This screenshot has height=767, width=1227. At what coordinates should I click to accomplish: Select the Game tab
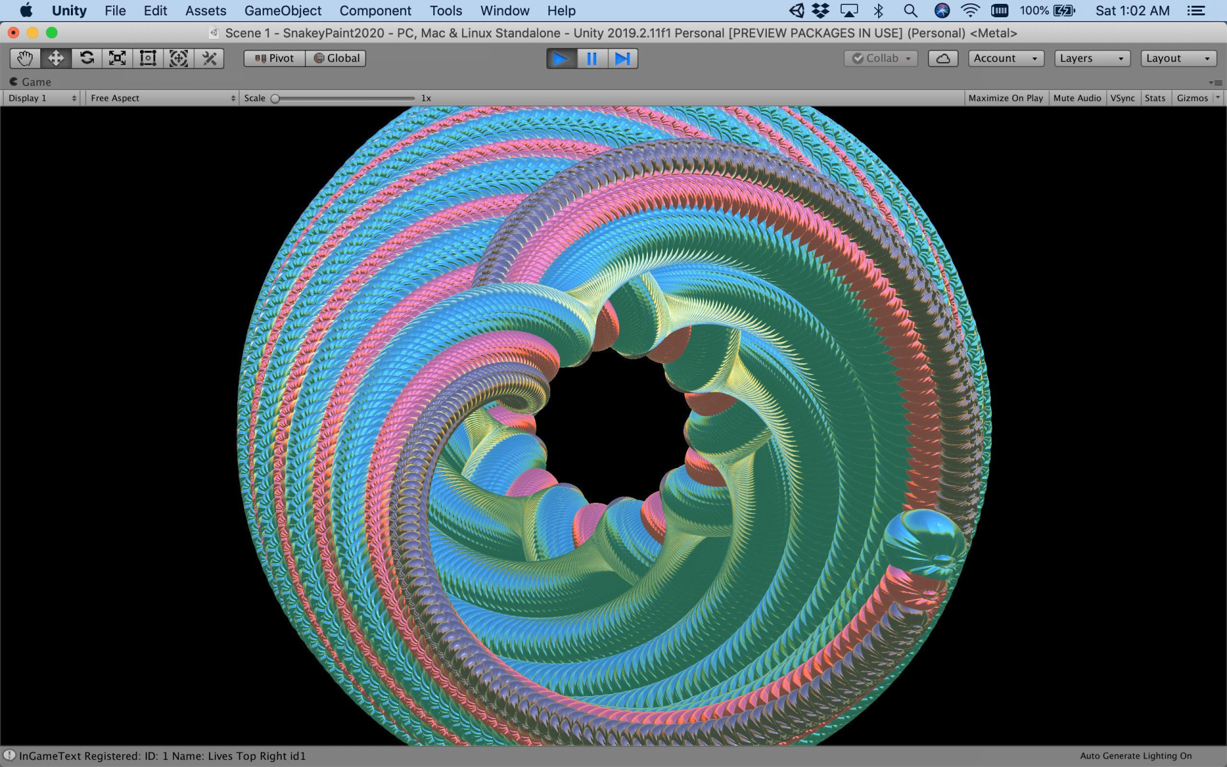30,82
